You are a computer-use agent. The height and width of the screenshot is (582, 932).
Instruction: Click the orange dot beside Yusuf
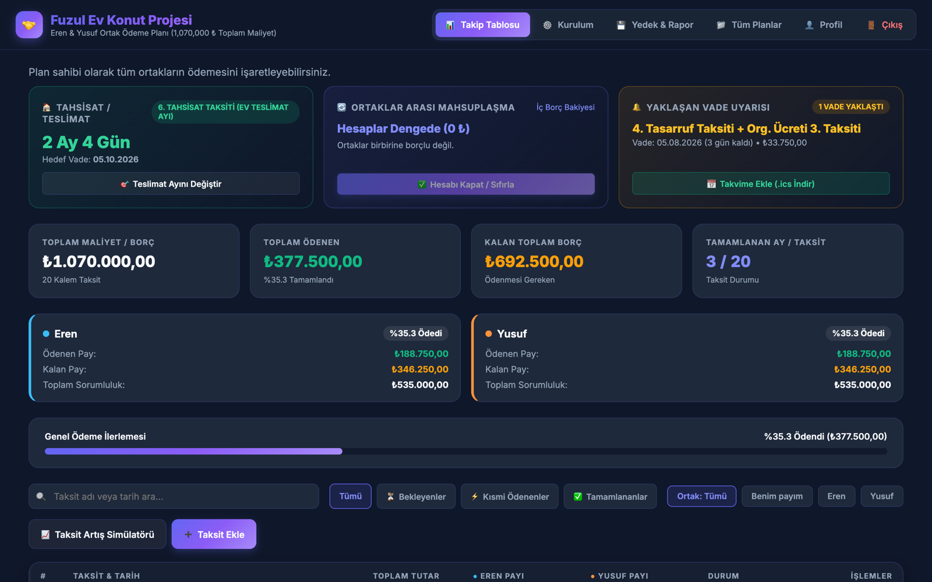click(x=489, y=333)
